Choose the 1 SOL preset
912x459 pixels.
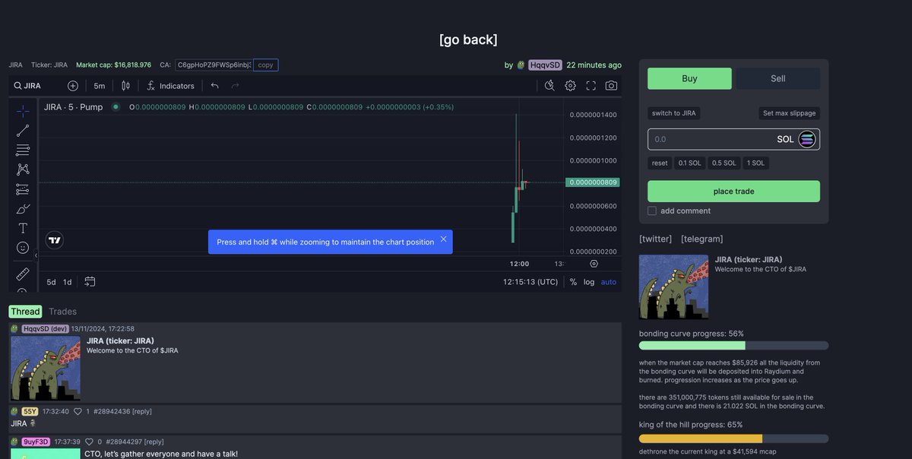[755, 163]
